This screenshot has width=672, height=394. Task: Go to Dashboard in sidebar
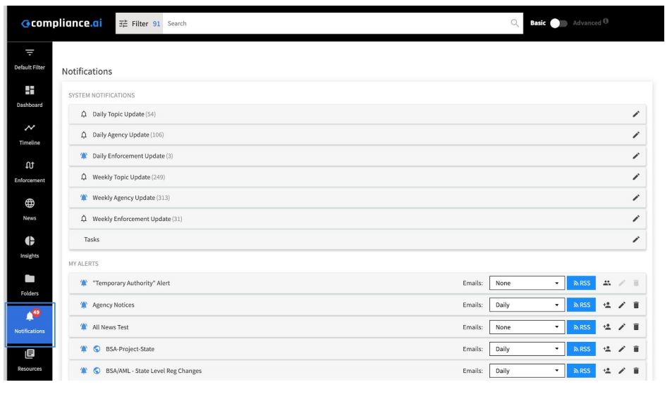coord(30,96)
